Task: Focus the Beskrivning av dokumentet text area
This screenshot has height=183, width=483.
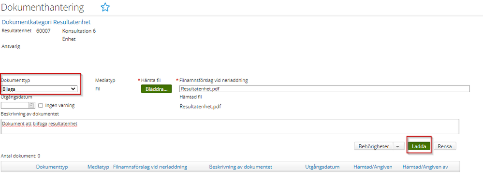Action: click(x=230, y=127)
